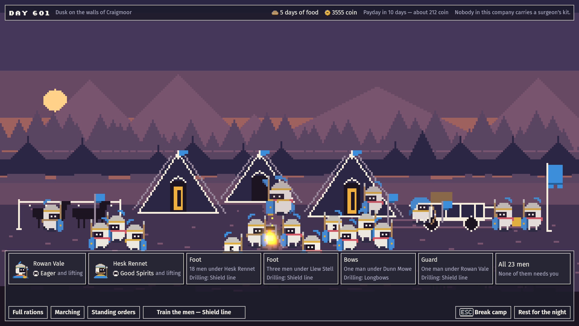Screen dimensions: 579x326
Task: Click 'Drilling: Longbows' text in Bows card
Action: [366, 277]
